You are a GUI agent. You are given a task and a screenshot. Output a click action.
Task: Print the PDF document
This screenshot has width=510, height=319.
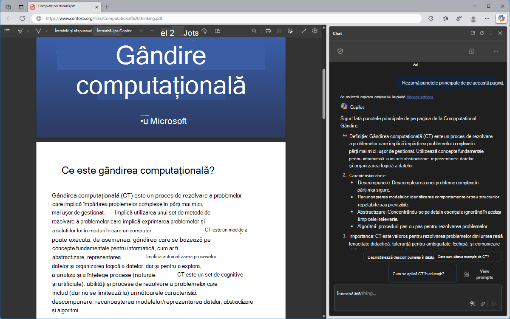268,31
